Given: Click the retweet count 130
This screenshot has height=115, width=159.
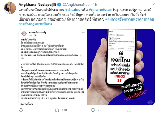Looking at the screenshot, I should (x=64, y=110).
